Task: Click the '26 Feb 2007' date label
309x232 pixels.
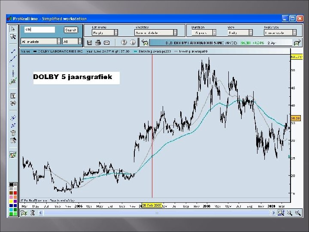Action: [x=152, y=205]
